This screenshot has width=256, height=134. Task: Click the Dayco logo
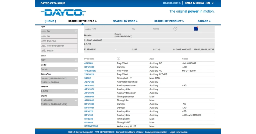pyautogui.click(x=63, y=13)
